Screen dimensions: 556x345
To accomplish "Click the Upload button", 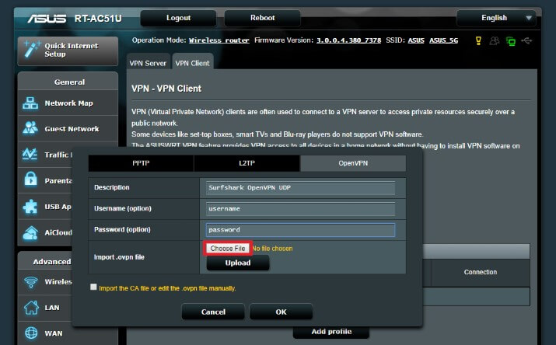I will coord(237,263).
